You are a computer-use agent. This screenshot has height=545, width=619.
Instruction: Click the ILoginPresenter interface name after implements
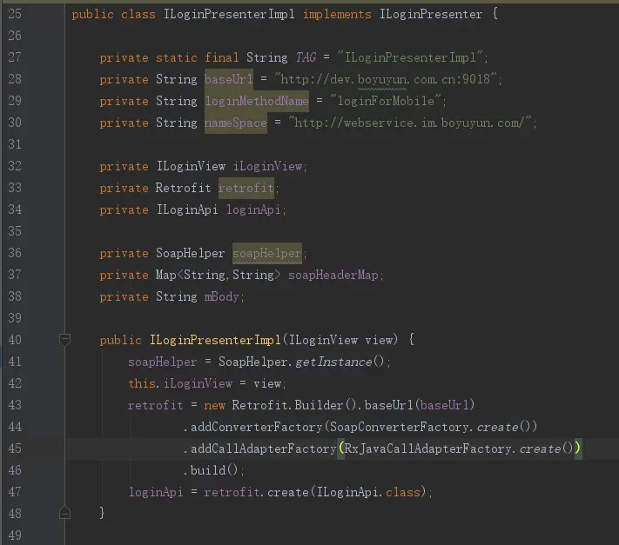click(x=431, y=15)
